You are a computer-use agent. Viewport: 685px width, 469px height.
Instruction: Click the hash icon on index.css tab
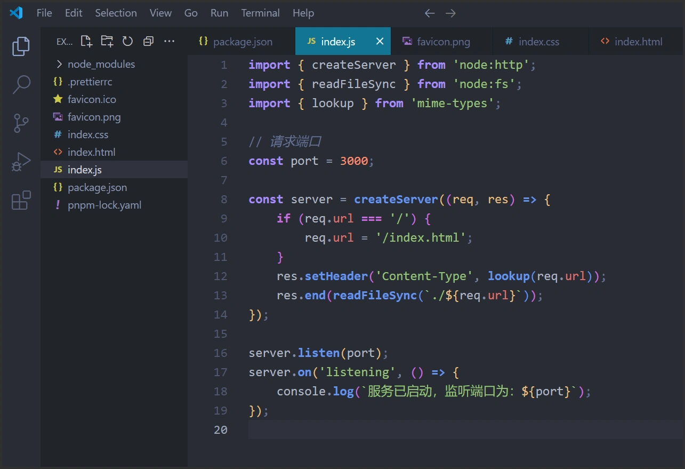pos(509,41)
